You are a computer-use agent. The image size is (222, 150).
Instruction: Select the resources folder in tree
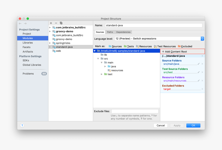[x=115, y=70]
